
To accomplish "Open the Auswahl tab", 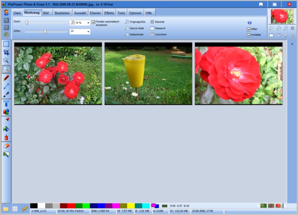I will click(80, 13).
